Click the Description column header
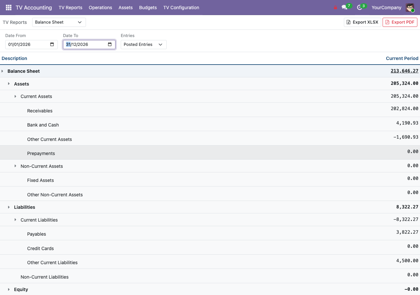 point(14,58)
